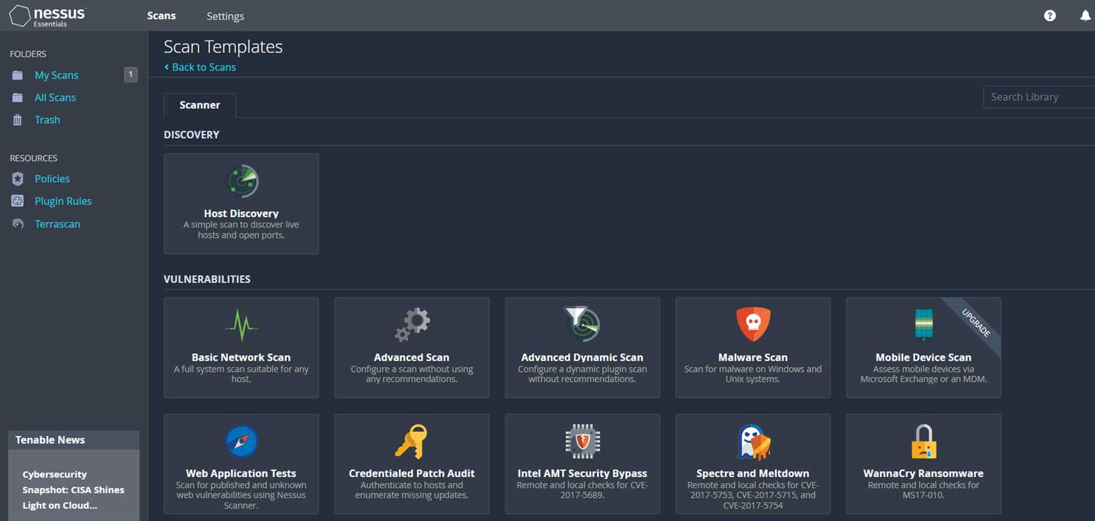1095x521 pixels.
Task: Click the Intel AMT Security Bypass title
Action: pyautogui.click(x=582, y=473)
